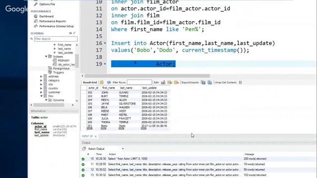The height and width of the screenshot is (178, 317).
Task: Select cell 'Bobo' in result grid
Action: (105, 126)
